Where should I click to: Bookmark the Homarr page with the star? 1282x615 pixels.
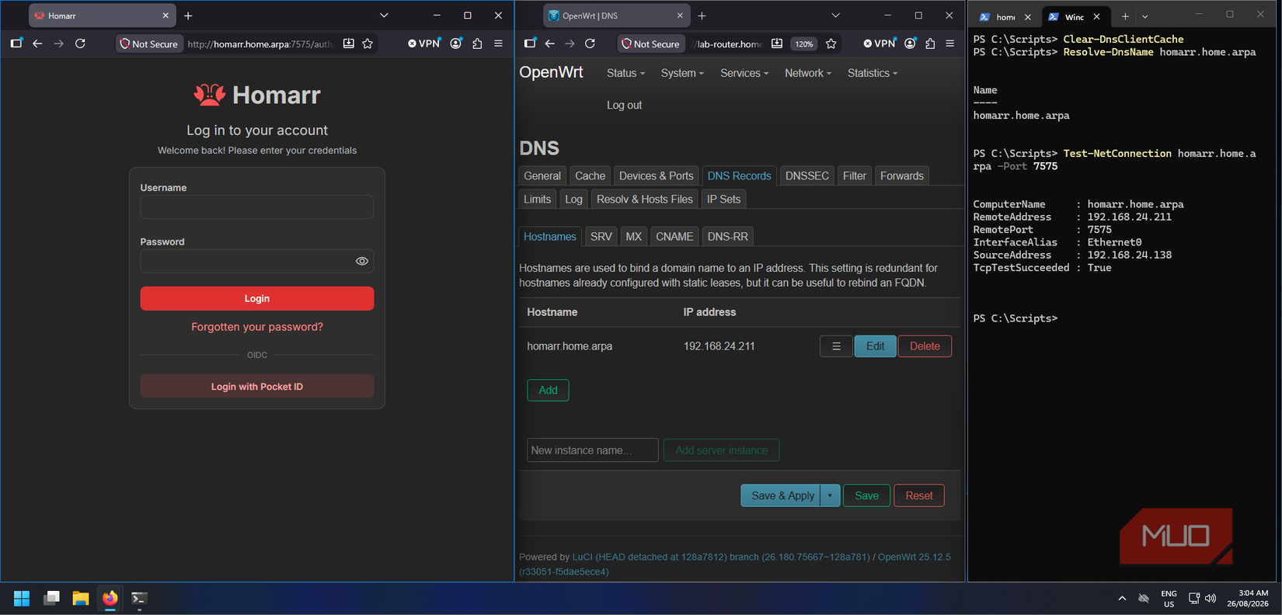pyautogui.click(x=368, y=43)
